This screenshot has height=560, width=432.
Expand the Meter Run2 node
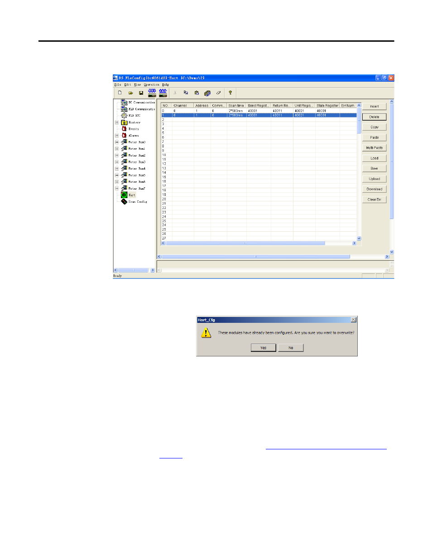pyautogui.click(x=117, y=155)
